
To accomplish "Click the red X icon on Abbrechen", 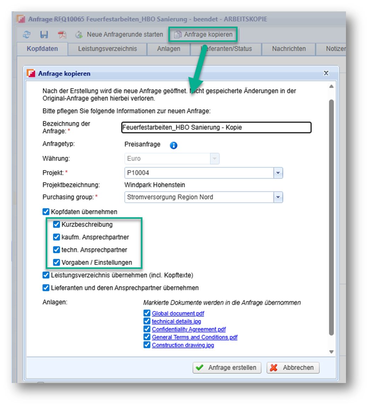I will (x=274, y=368).
